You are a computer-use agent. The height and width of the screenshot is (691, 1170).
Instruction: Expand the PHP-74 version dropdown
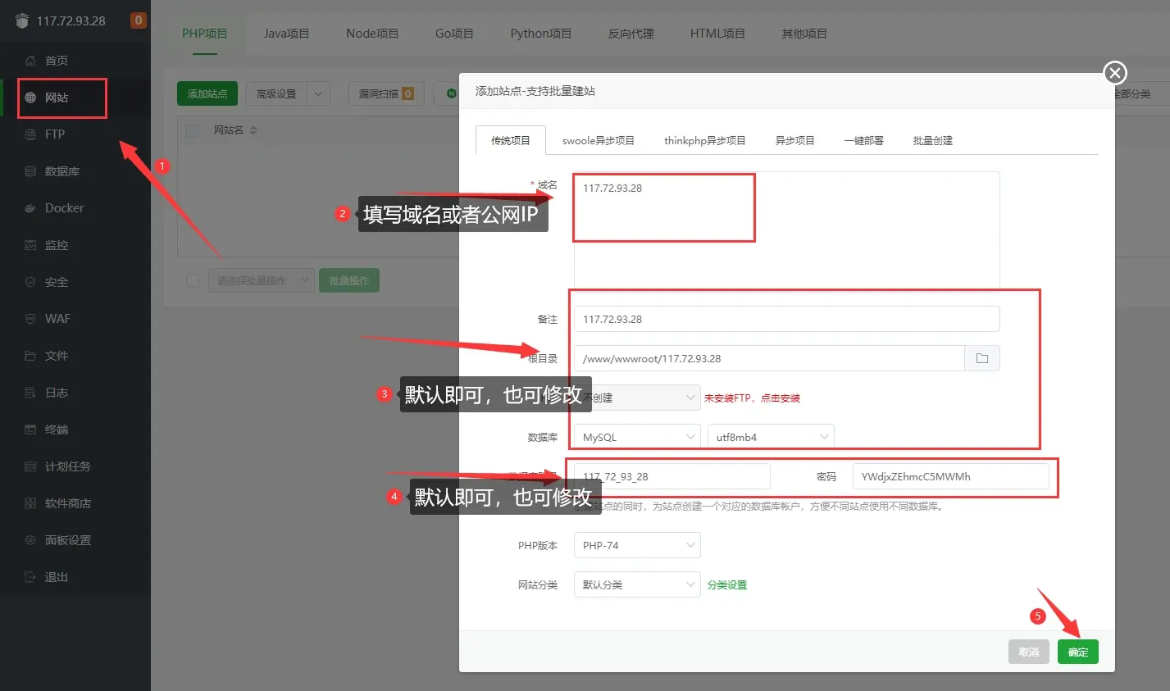(x=636, y=545)
